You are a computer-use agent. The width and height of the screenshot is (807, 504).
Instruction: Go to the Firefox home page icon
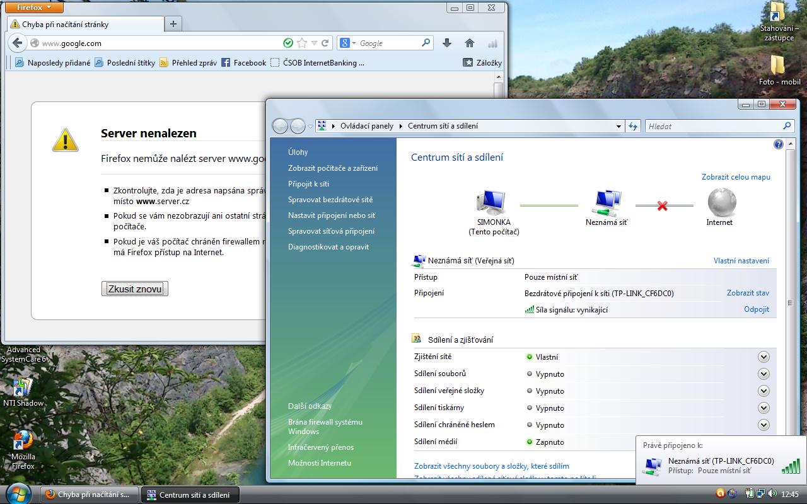(470, 43)
